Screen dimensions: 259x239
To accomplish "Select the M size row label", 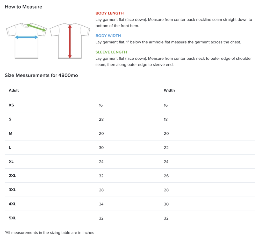I will pos(11,133).
